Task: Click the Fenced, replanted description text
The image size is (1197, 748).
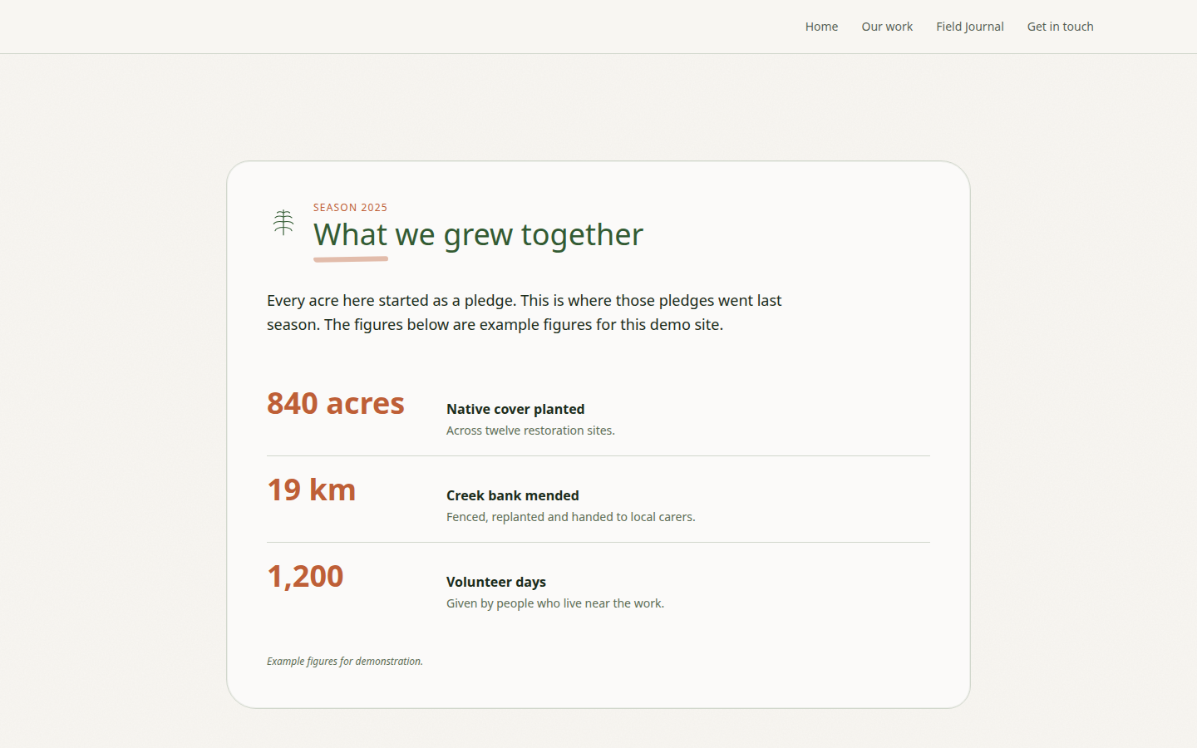Action: [x=570, y=517]
